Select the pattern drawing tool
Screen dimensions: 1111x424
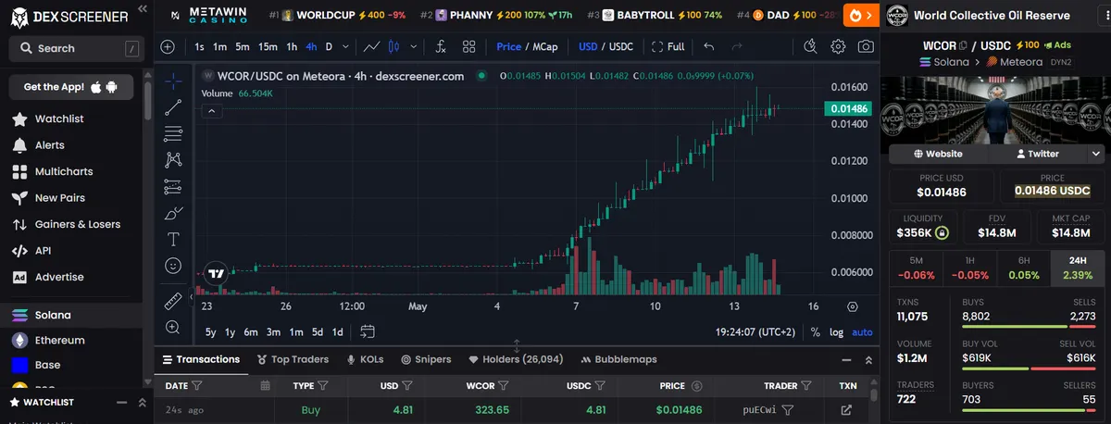tap(173, 160)
